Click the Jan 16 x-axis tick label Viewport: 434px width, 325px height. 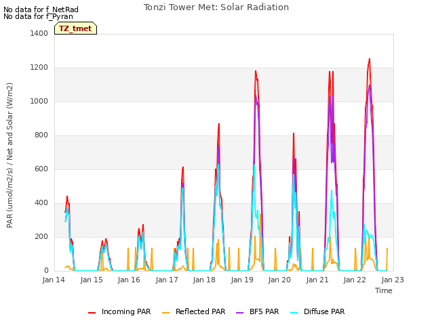(129, 280)
